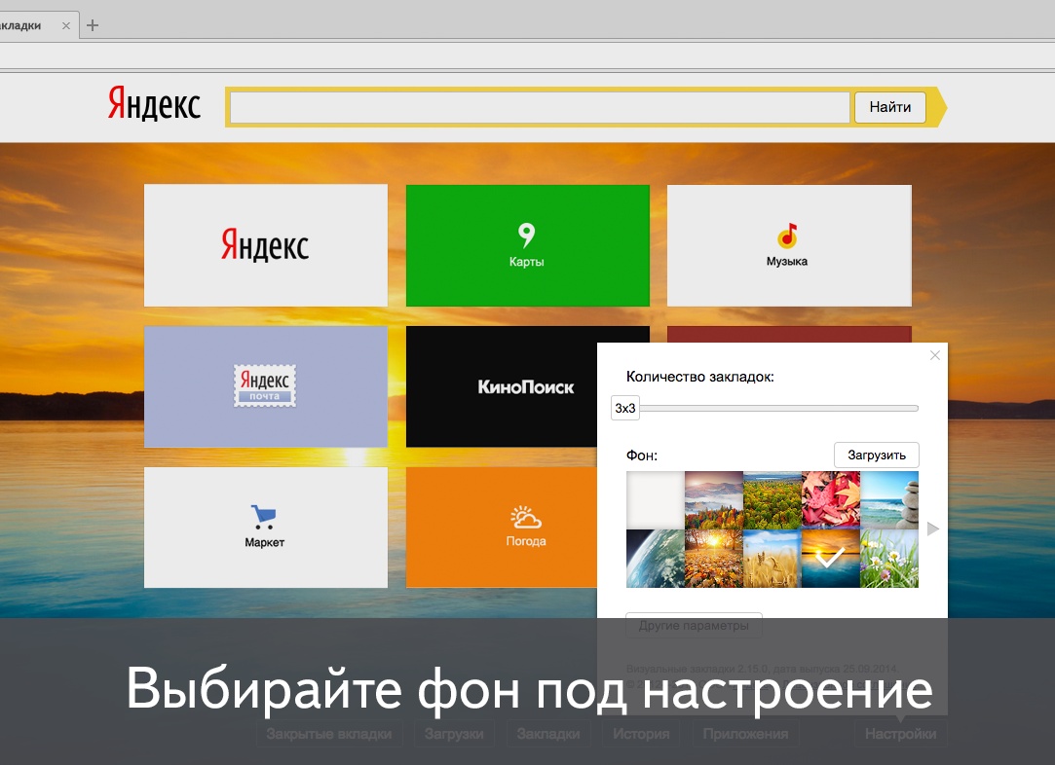Select the misty mountains background thumbnail

coord(714,499)
